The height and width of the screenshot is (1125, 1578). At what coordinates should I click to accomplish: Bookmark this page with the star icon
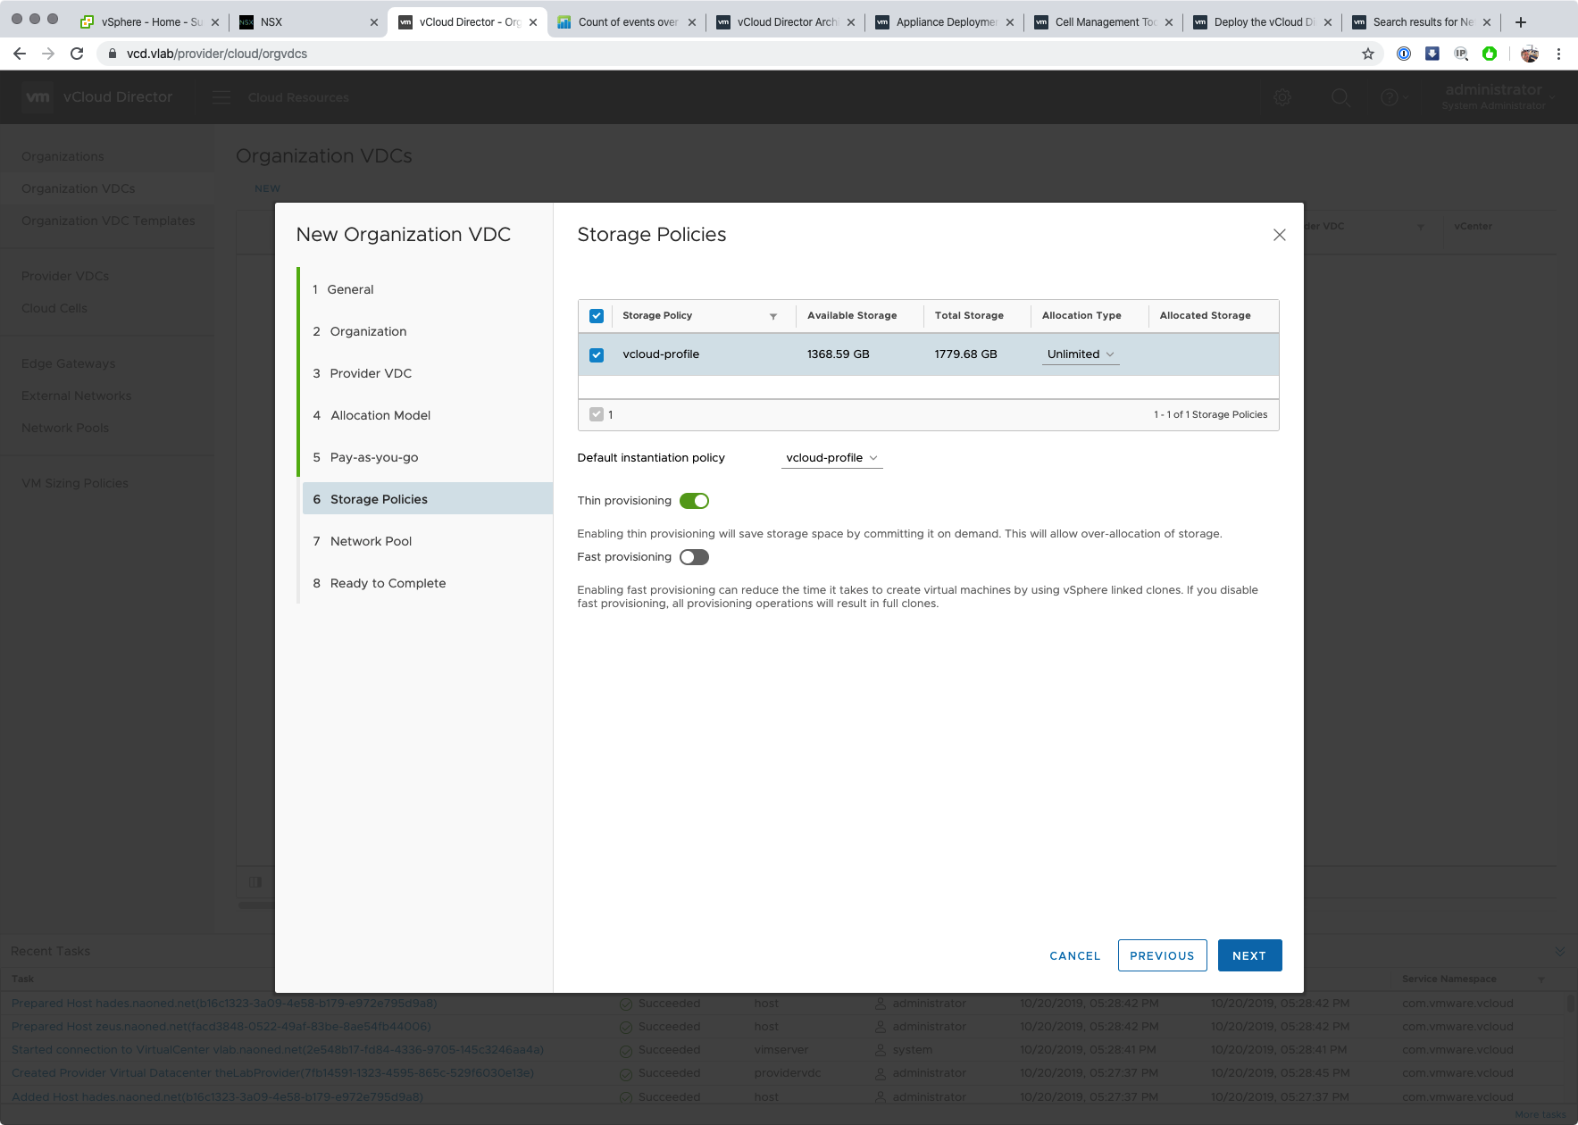(1367, 54)
